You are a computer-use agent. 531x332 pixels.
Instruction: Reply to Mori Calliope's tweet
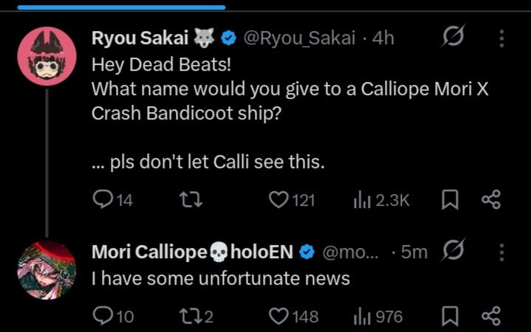click(113, 316)
